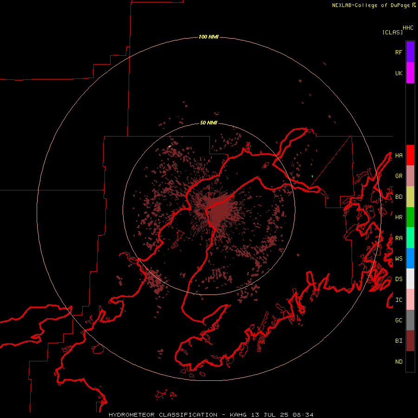
Task: Pick the DS white legend swatch
Action: pos(410,279)
